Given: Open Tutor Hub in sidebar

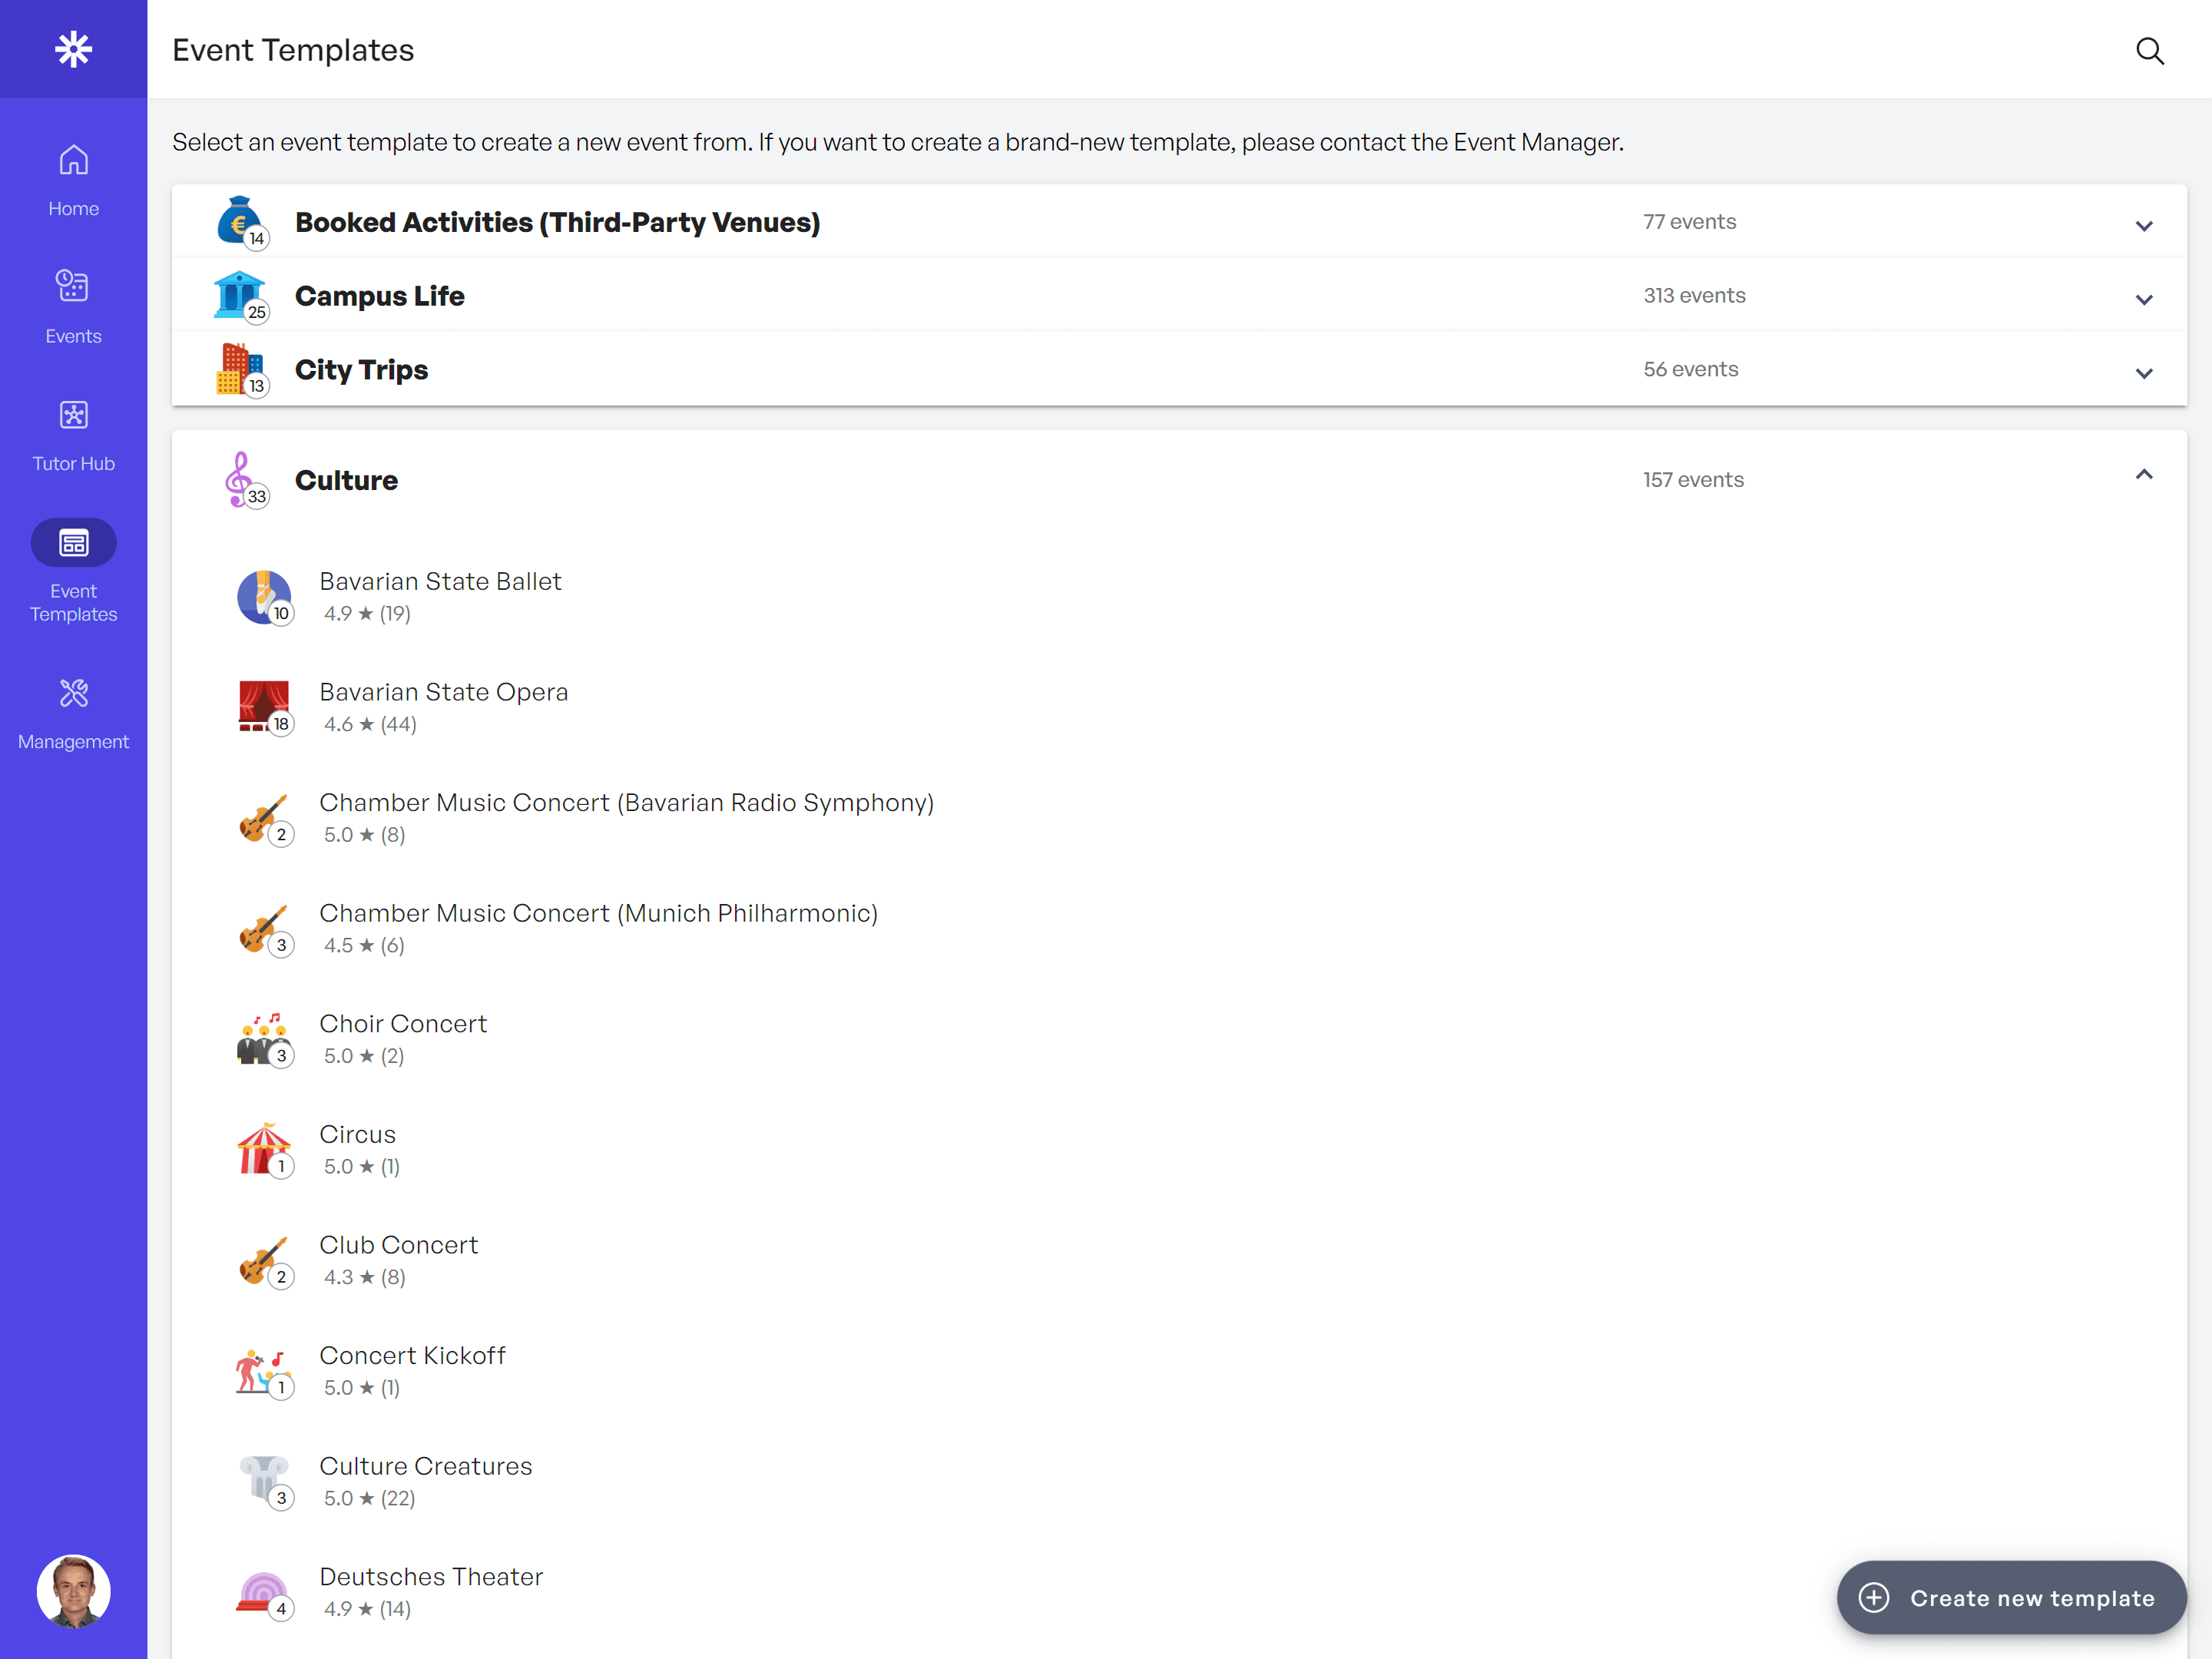Looking at the screenshot, I should [x=73, y=434].
